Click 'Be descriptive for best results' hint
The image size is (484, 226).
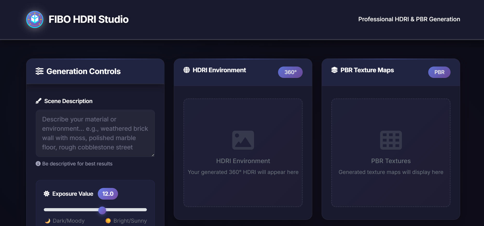coord(77,164)
